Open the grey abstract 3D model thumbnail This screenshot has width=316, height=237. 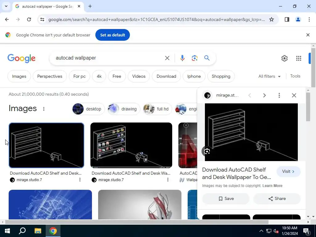pyautogui.click(x=140, y=205)
